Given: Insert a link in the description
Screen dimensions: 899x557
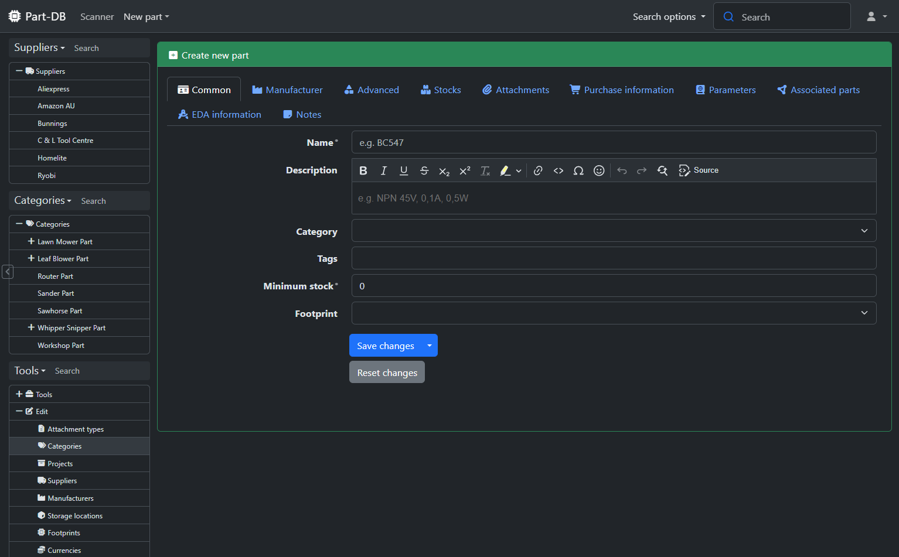Looking at the screenshot, I should pos(538,170).
